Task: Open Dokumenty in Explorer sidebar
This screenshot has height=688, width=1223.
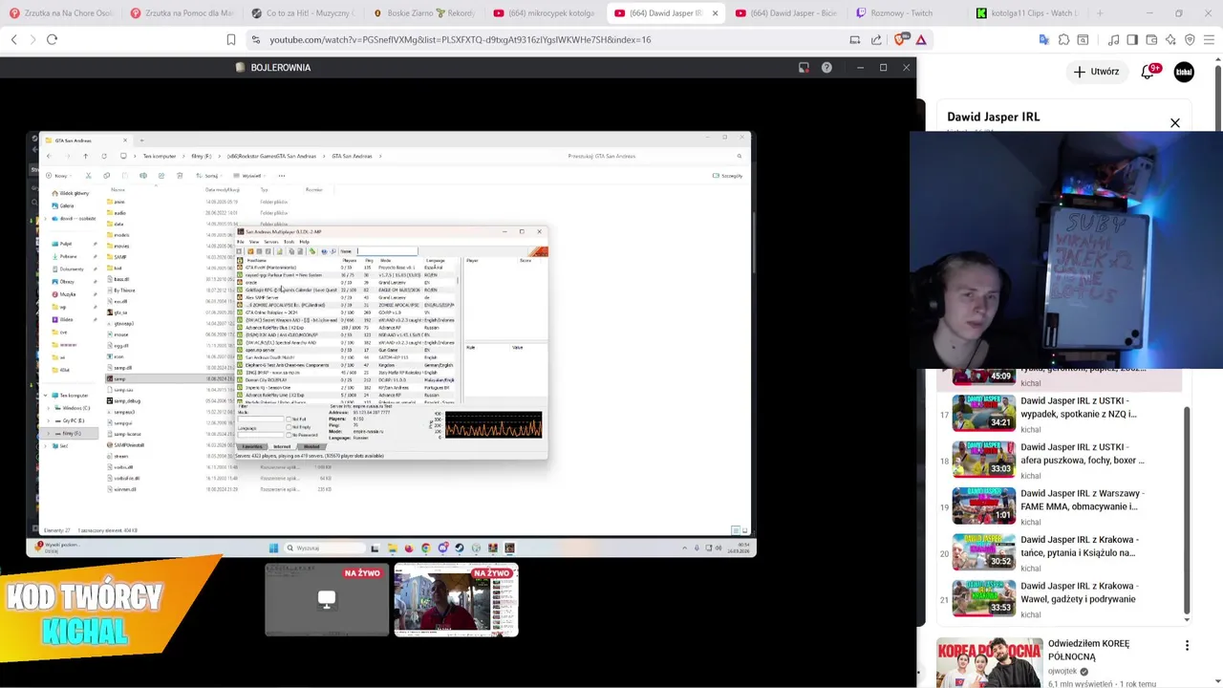Action: click(71, 269)
